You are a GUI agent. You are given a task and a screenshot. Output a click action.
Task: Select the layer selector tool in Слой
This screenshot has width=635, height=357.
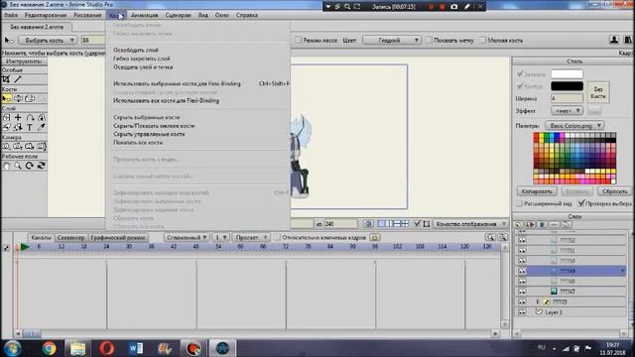pos(18,127)
